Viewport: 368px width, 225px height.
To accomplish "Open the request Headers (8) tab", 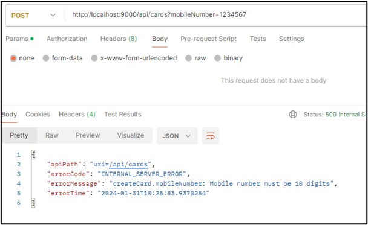I will tap(119, 39).
